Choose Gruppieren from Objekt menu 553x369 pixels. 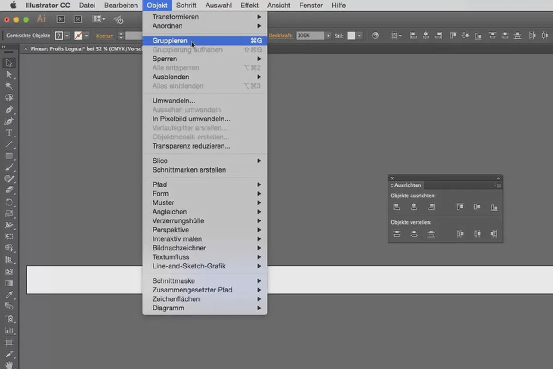click(205, 41)
